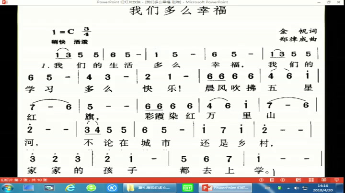Open the green iQIYI app on the taskbar
This screenshot has width=345, height=193.
pyautogui.click(x=188, y=187)
